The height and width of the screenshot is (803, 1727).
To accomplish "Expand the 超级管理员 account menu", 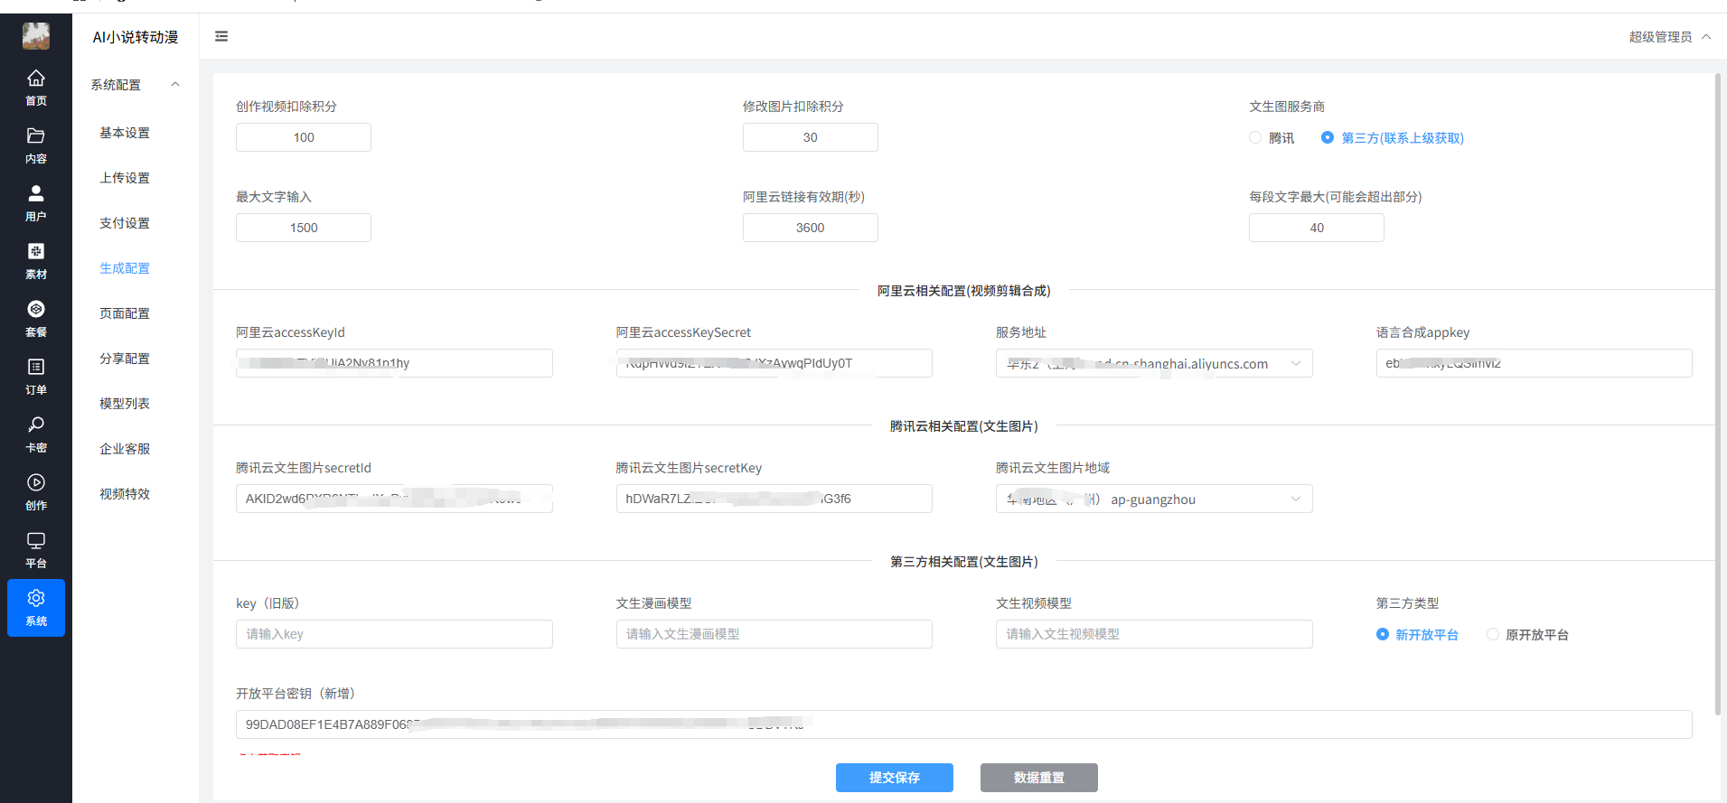I will [1670, 37].
